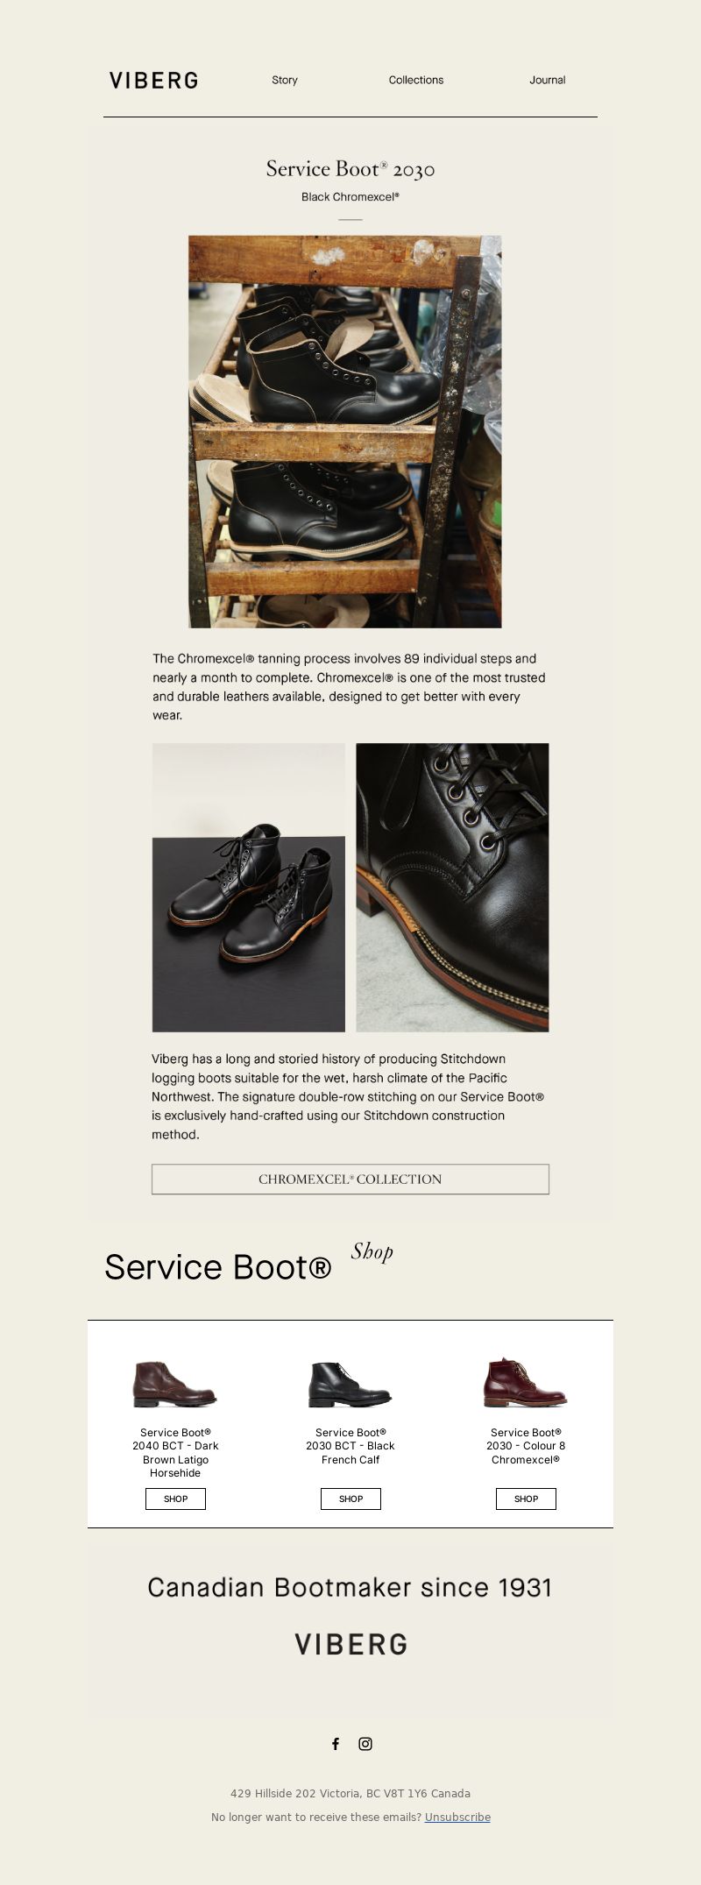701x1885 pixels.
Task: Click the dark brown Latigo Horsehide boot image
Action: (x=175, y=1383)
